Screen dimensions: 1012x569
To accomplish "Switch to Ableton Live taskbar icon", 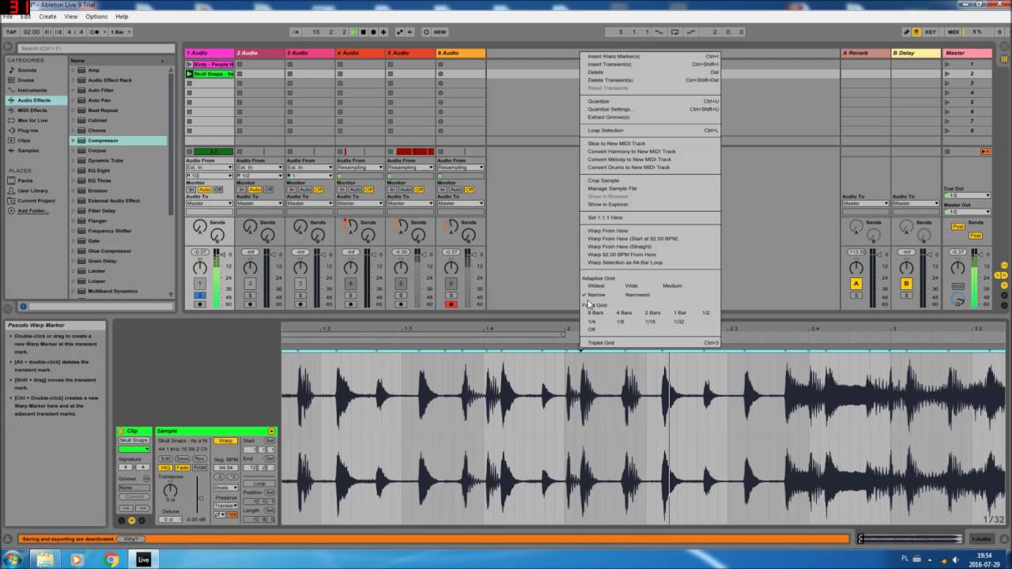I will (144, 560).
